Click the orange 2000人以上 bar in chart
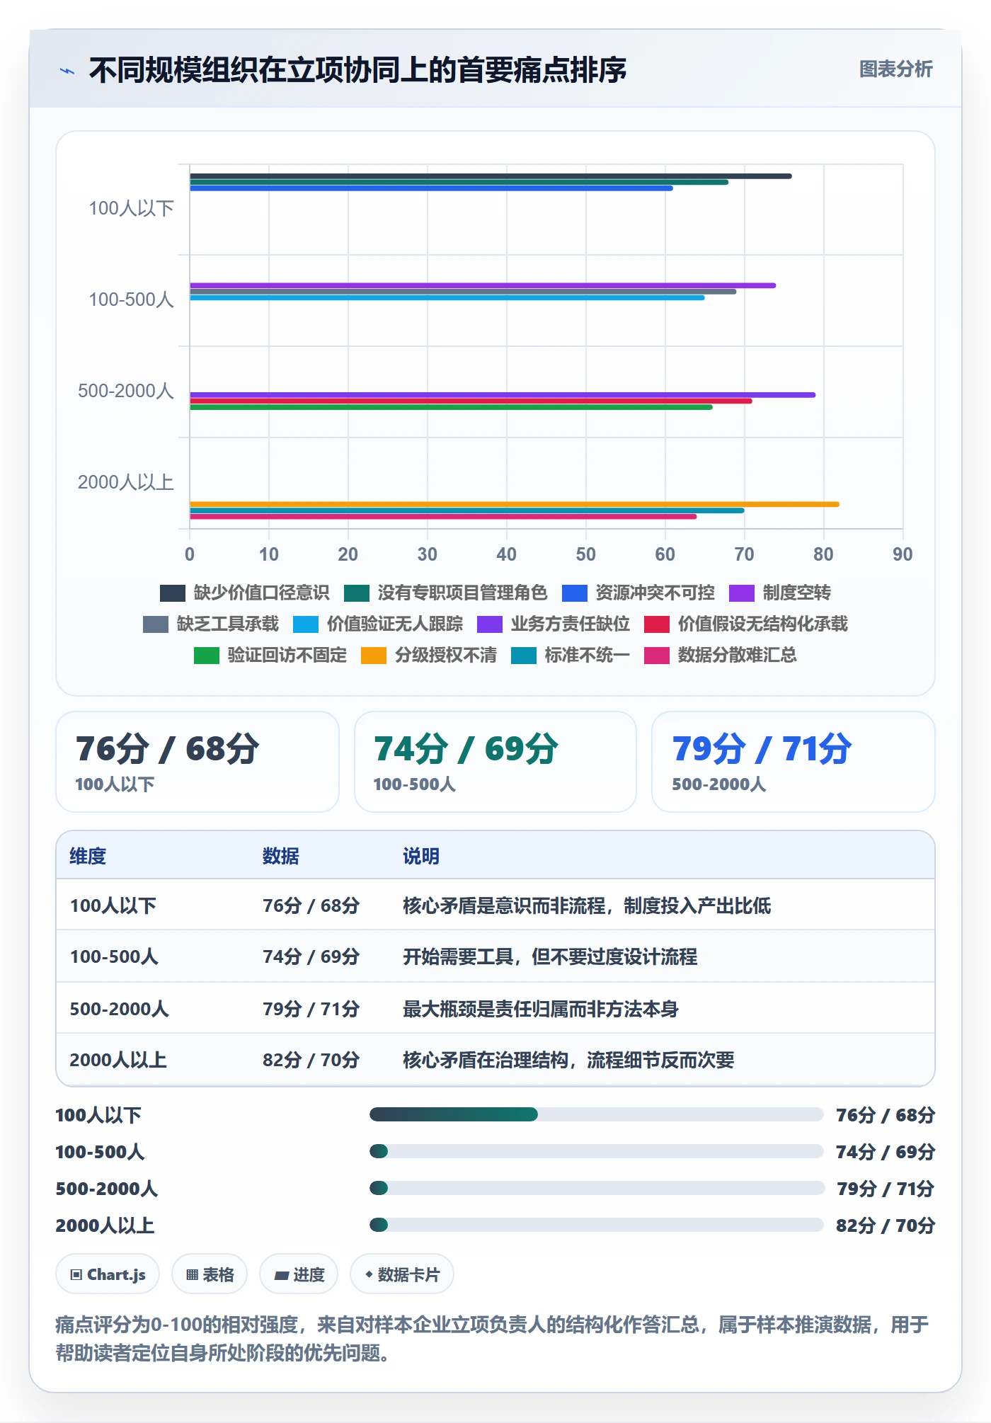The width and height of the screenshot is (991, 1423). (x=515, y=504)
